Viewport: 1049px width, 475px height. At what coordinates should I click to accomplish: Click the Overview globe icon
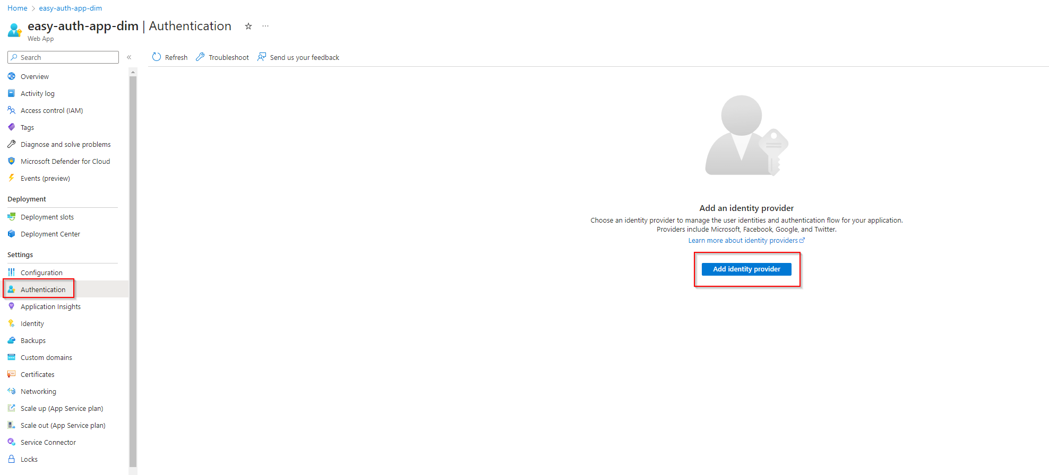click(11, 76)
